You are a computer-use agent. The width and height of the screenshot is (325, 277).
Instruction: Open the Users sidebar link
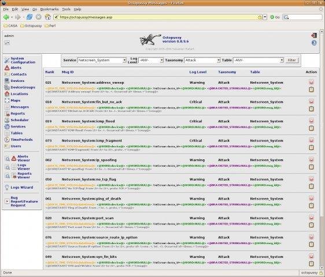[x=16, y=146]
